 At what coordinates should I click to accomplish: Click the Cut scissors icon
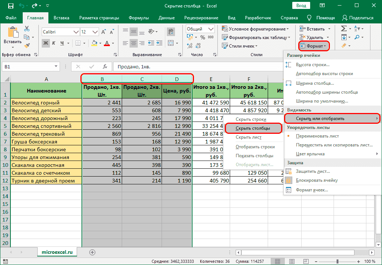(27, 29)
